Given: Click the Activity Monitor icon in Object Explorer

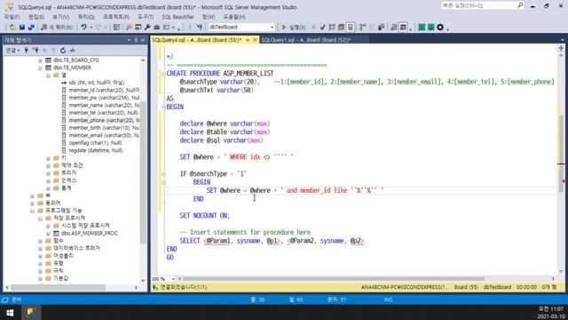Looking at the screenshot, I should pyautogui.click(x=72, y=51).
